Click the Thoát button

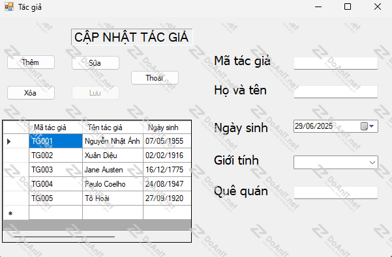[155, 78]
